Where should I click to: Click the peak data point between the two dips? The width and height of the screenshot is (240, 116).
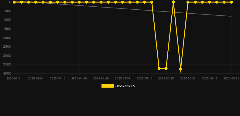click(173, 2)
